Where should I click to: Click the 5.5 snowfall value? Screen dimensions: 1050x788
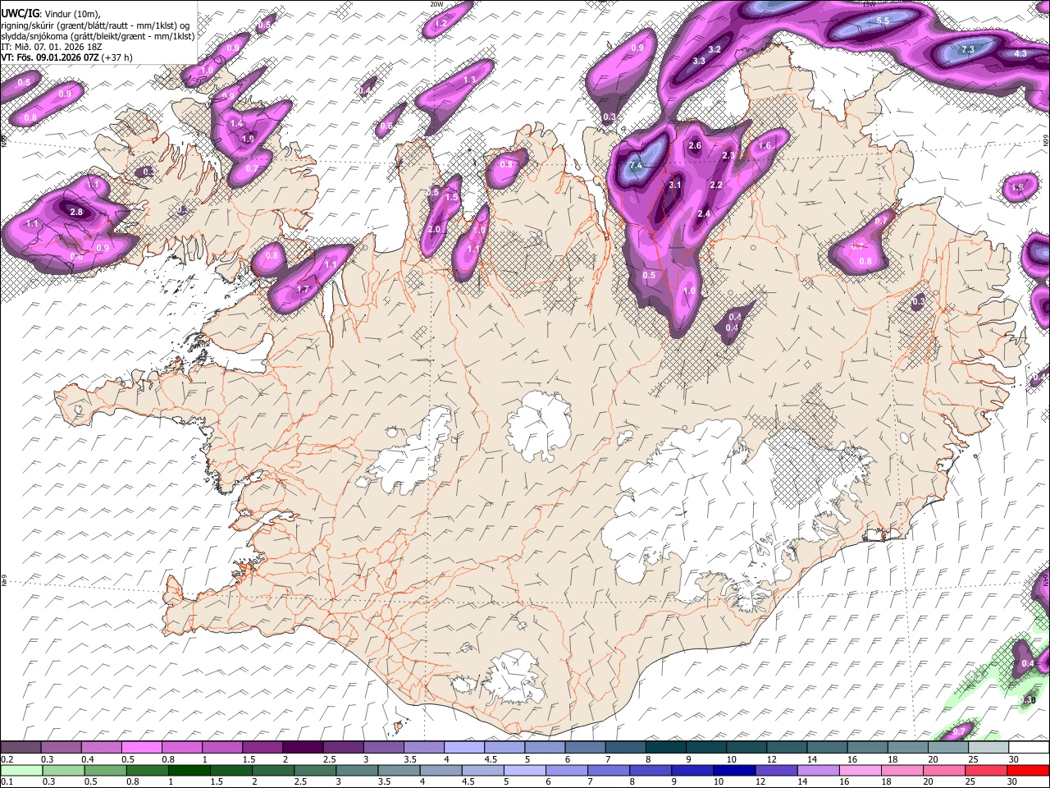click(x=883, y=21)
